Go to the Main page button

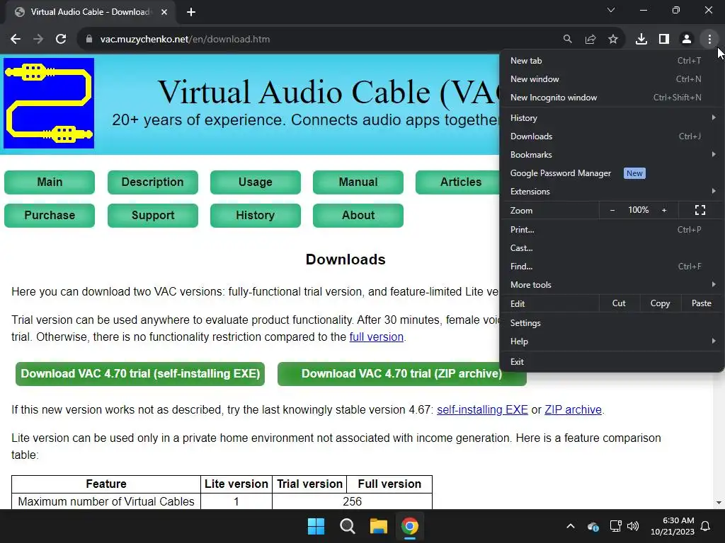tap(50, 182)
